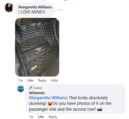Click the Mustang logo in photo
This screenshot has height=119, width=129.
(x=40, y=50)
